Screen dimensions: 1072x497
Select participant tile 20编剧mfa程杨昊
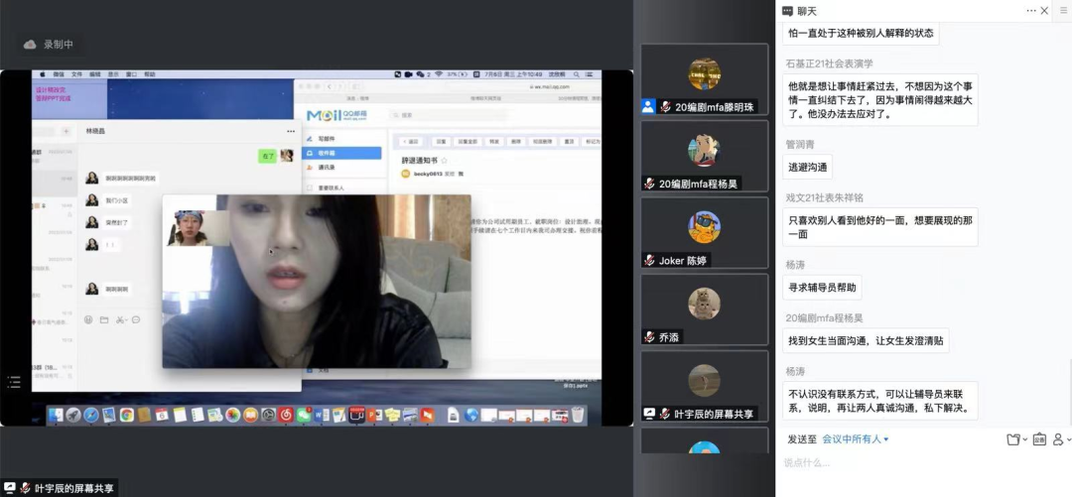click(704, 156)
